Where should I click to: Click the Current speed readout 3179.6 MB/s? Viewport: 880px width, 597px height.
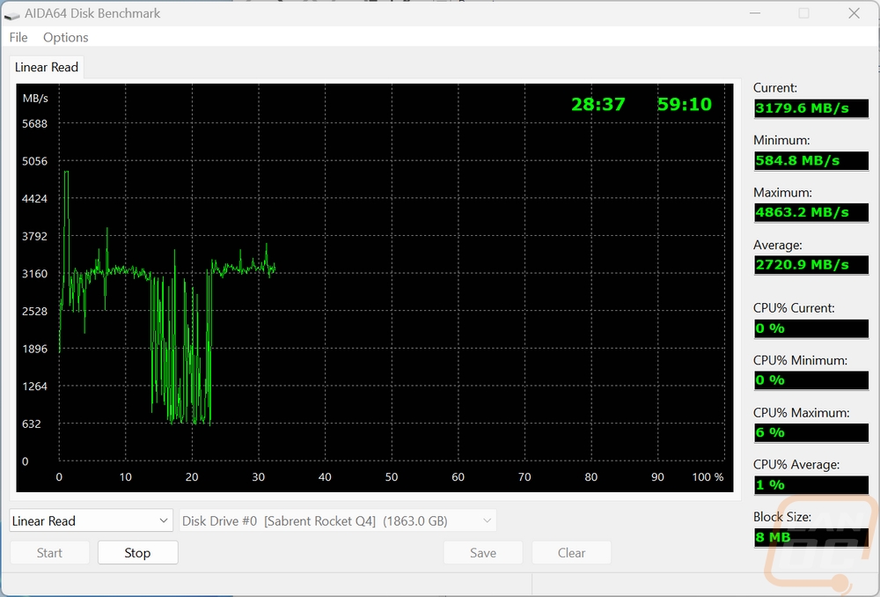click(811, 108)
